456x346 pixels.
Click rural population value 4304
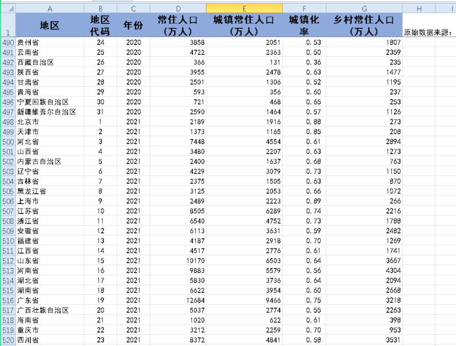(364, 271)
